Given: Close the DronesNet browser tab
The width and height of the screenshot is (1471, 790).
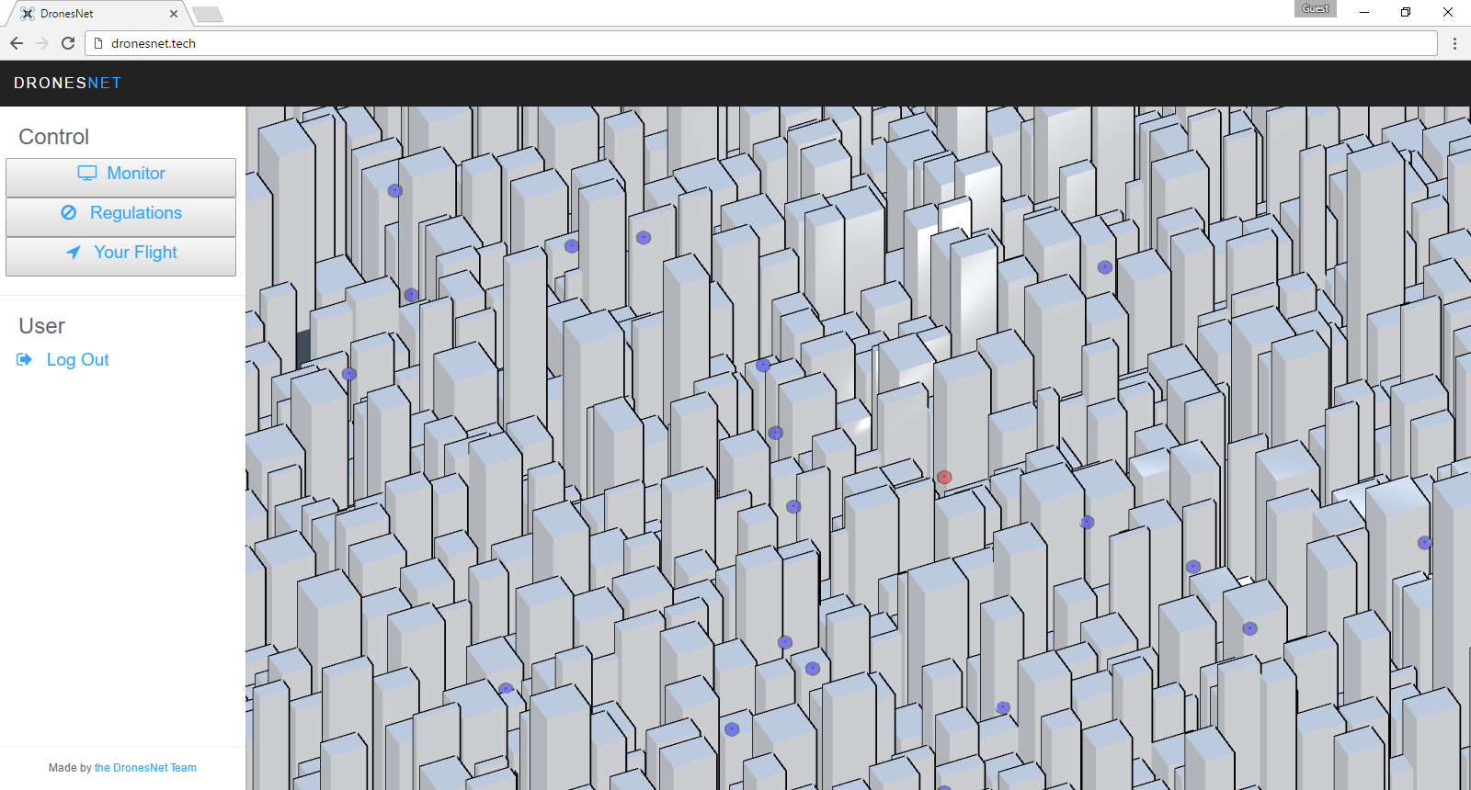Looking at the screenshot, I should (x=174, y=14).
